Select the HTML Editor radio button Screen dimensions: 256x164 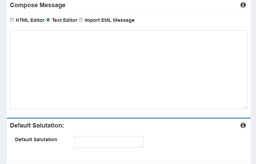tap(12, 20)
